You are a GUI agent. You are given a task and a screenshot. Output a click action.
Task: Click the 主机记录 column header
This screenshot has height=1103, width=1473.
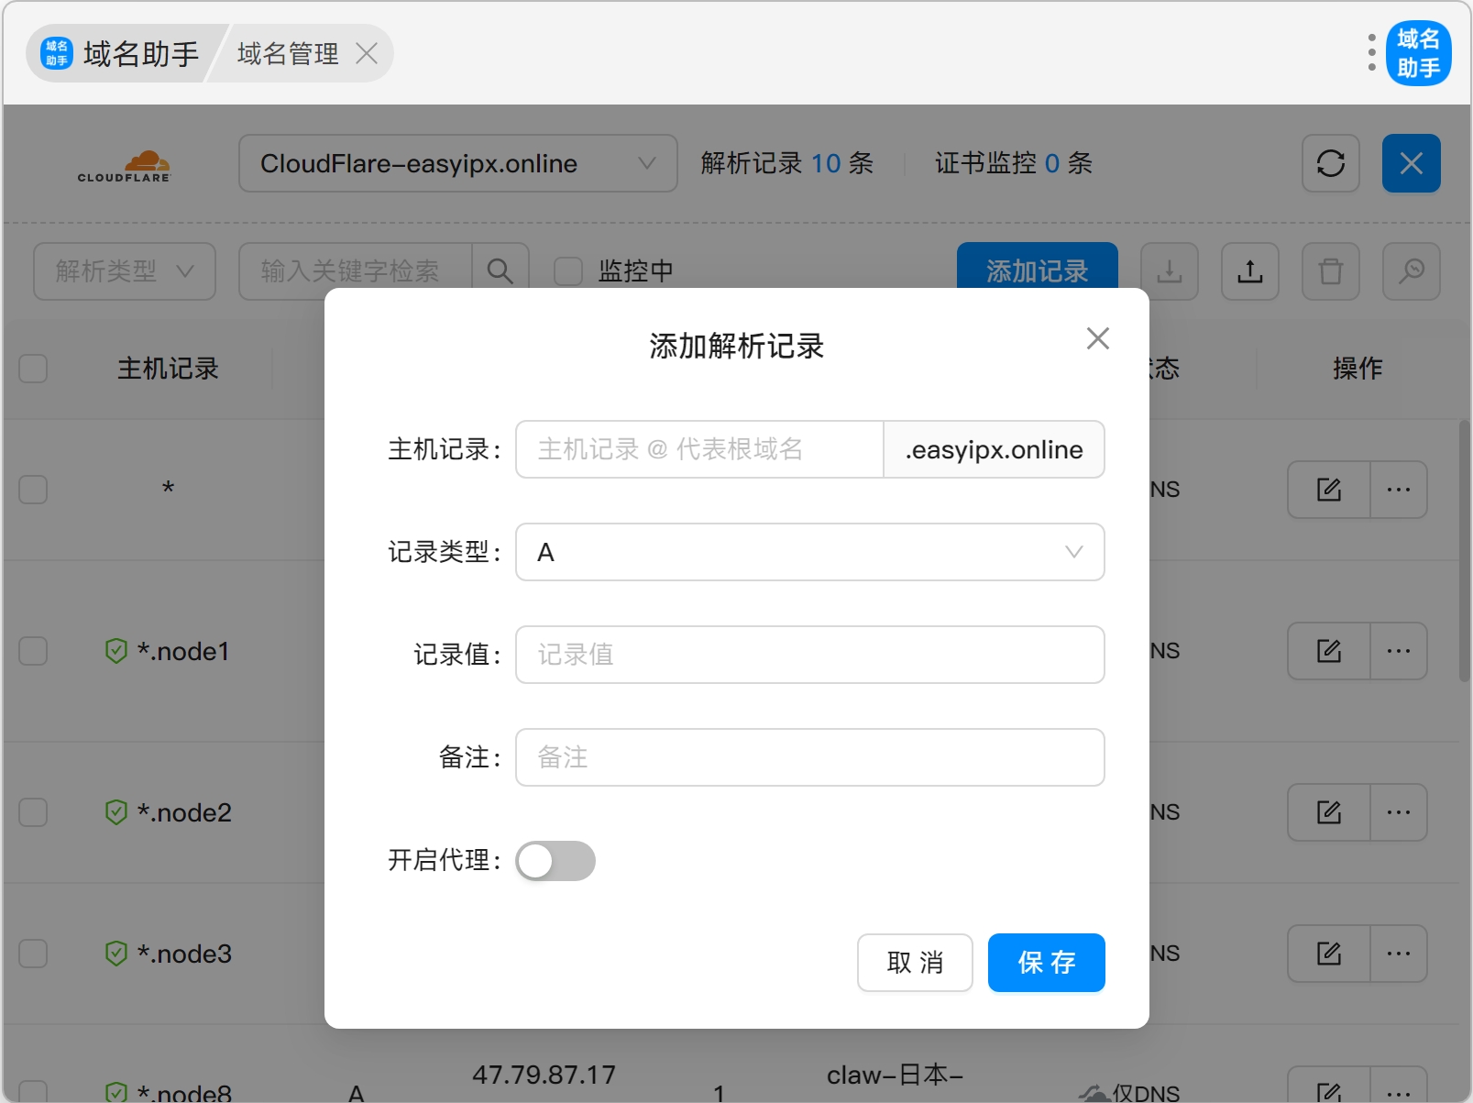(x=168, y=369)
